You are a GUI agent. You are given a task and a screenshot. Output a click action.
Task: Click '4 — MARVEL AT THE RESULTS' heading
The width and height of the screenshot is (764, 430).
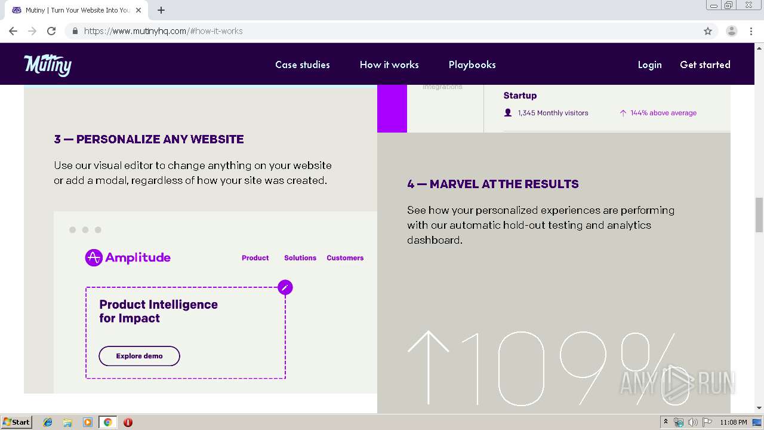click(493, 184)
